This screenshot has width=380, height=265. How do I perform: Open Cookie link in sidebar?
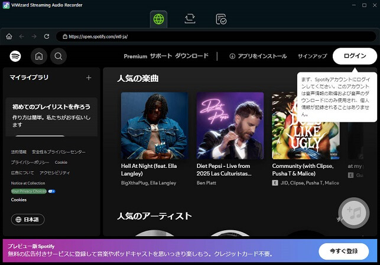tap(61, 163)
